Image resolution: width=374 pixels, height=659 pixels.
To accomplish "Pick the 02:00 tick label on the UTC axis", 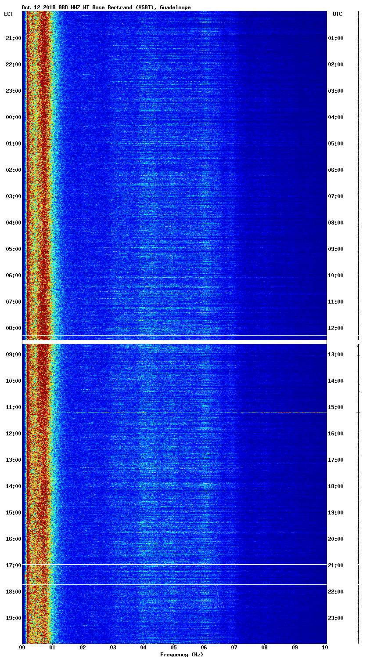I will [336, 65].
